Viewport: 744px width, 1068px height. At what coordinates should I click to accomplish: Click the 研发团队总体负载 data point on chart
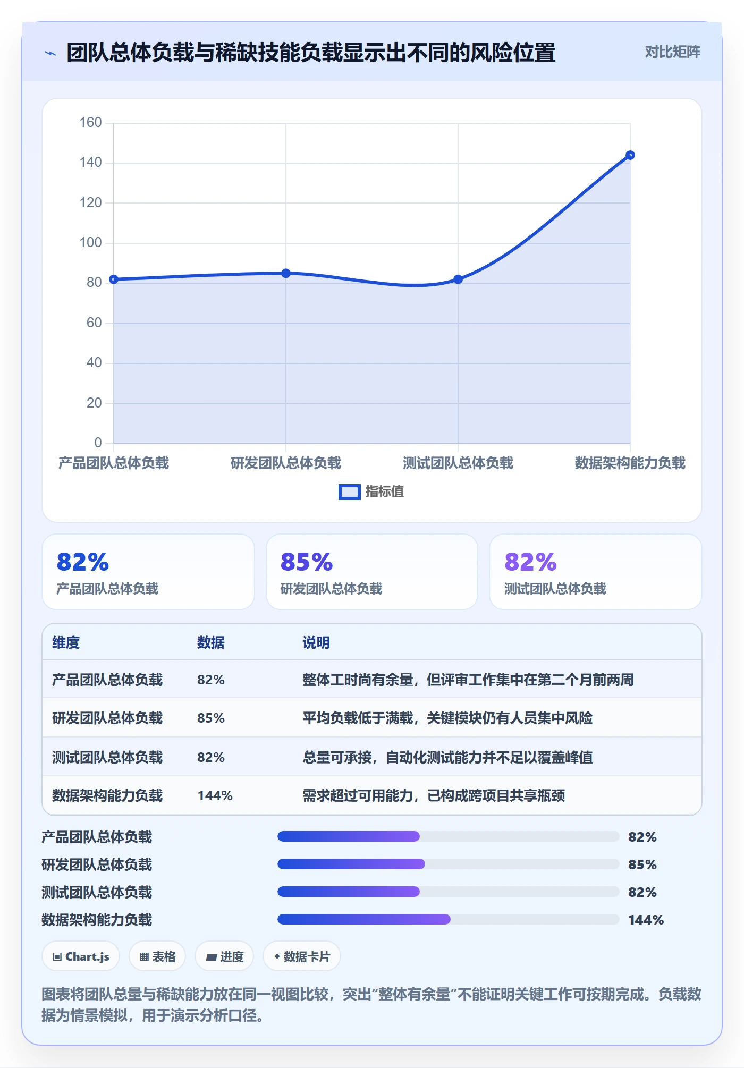coord(286,273)
